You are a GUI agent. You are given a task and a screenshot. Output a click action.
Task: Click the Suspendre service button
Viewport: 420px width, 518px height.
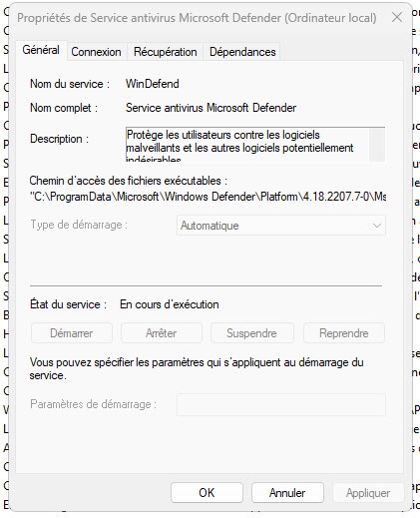tap(251, 333)
